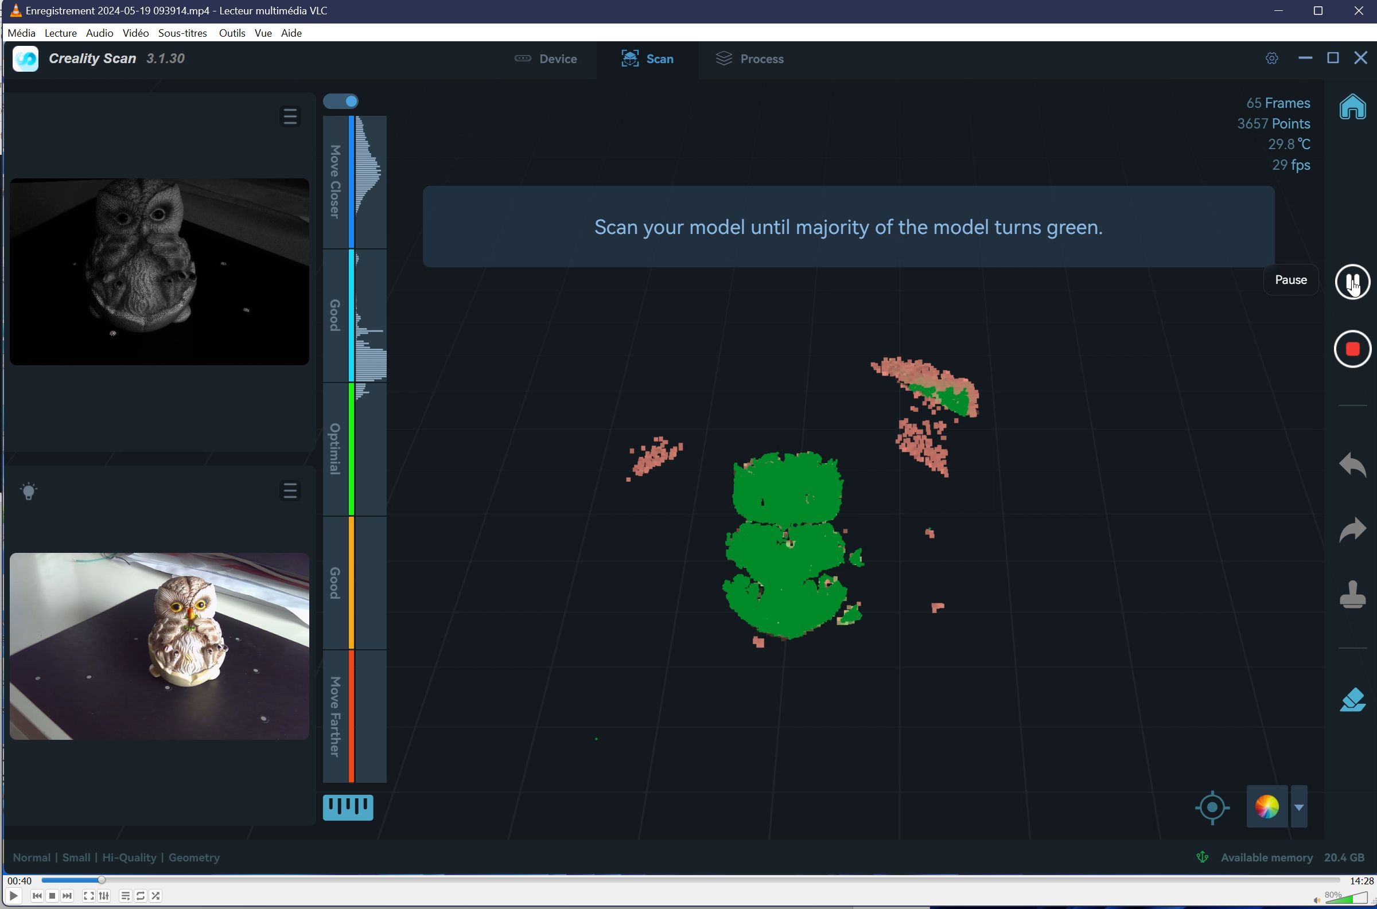Maximize the Creality Scan inner window
The height and width of the screenshot is (909, 1377).
pos(1332,58)
